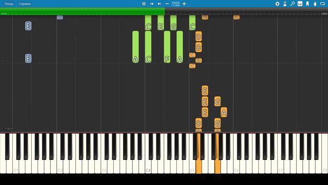Toggle the loop icon
The height and width of the screenshot is (185, 328).
pos(322,4)
